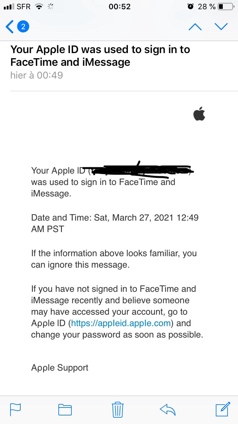Tap the Apple logo in the email
The height and width of the screenshot is (424, 238).
coord(199,114)
